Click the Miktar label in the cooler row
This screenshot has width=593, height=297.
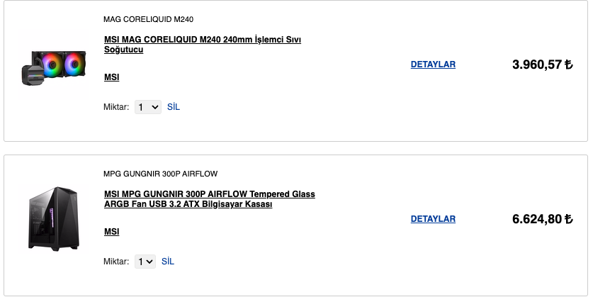[x=116, y=107]
